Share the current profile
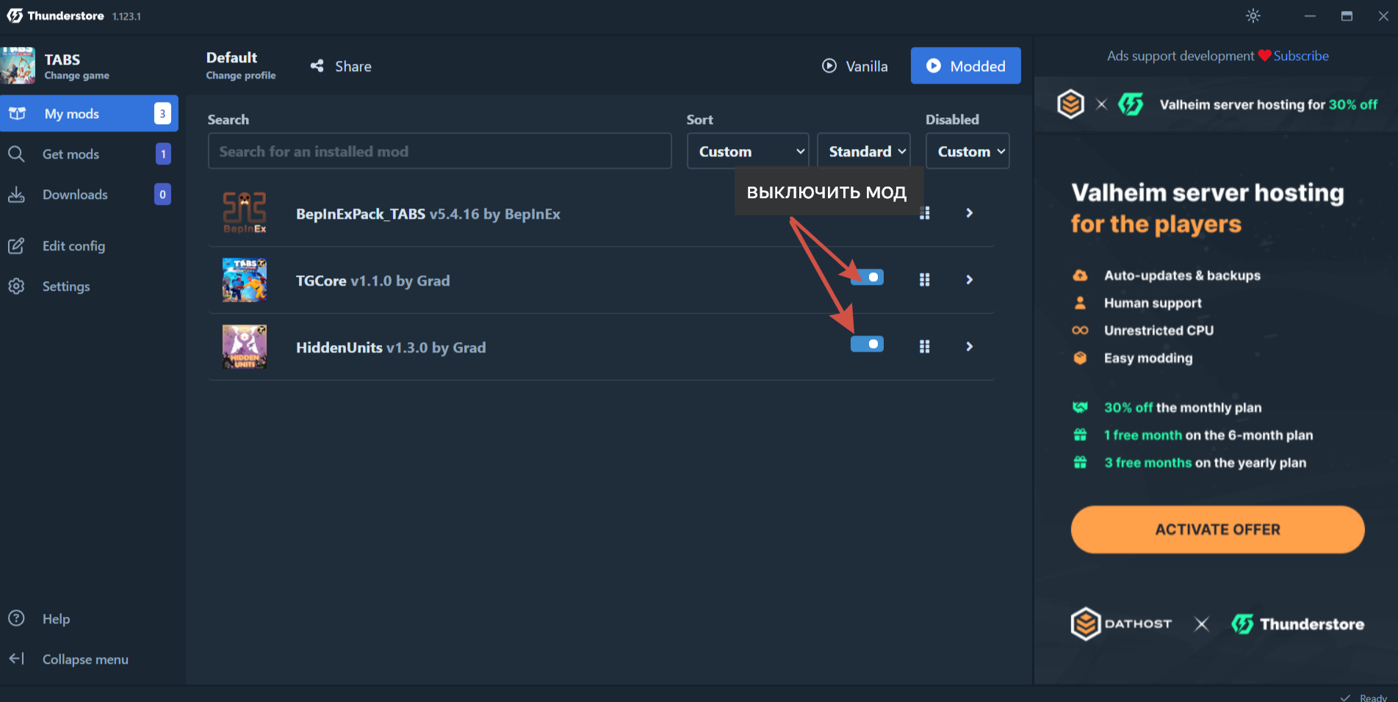The width and height of the screenshot is (1398, 702). [x=341, y=66]
